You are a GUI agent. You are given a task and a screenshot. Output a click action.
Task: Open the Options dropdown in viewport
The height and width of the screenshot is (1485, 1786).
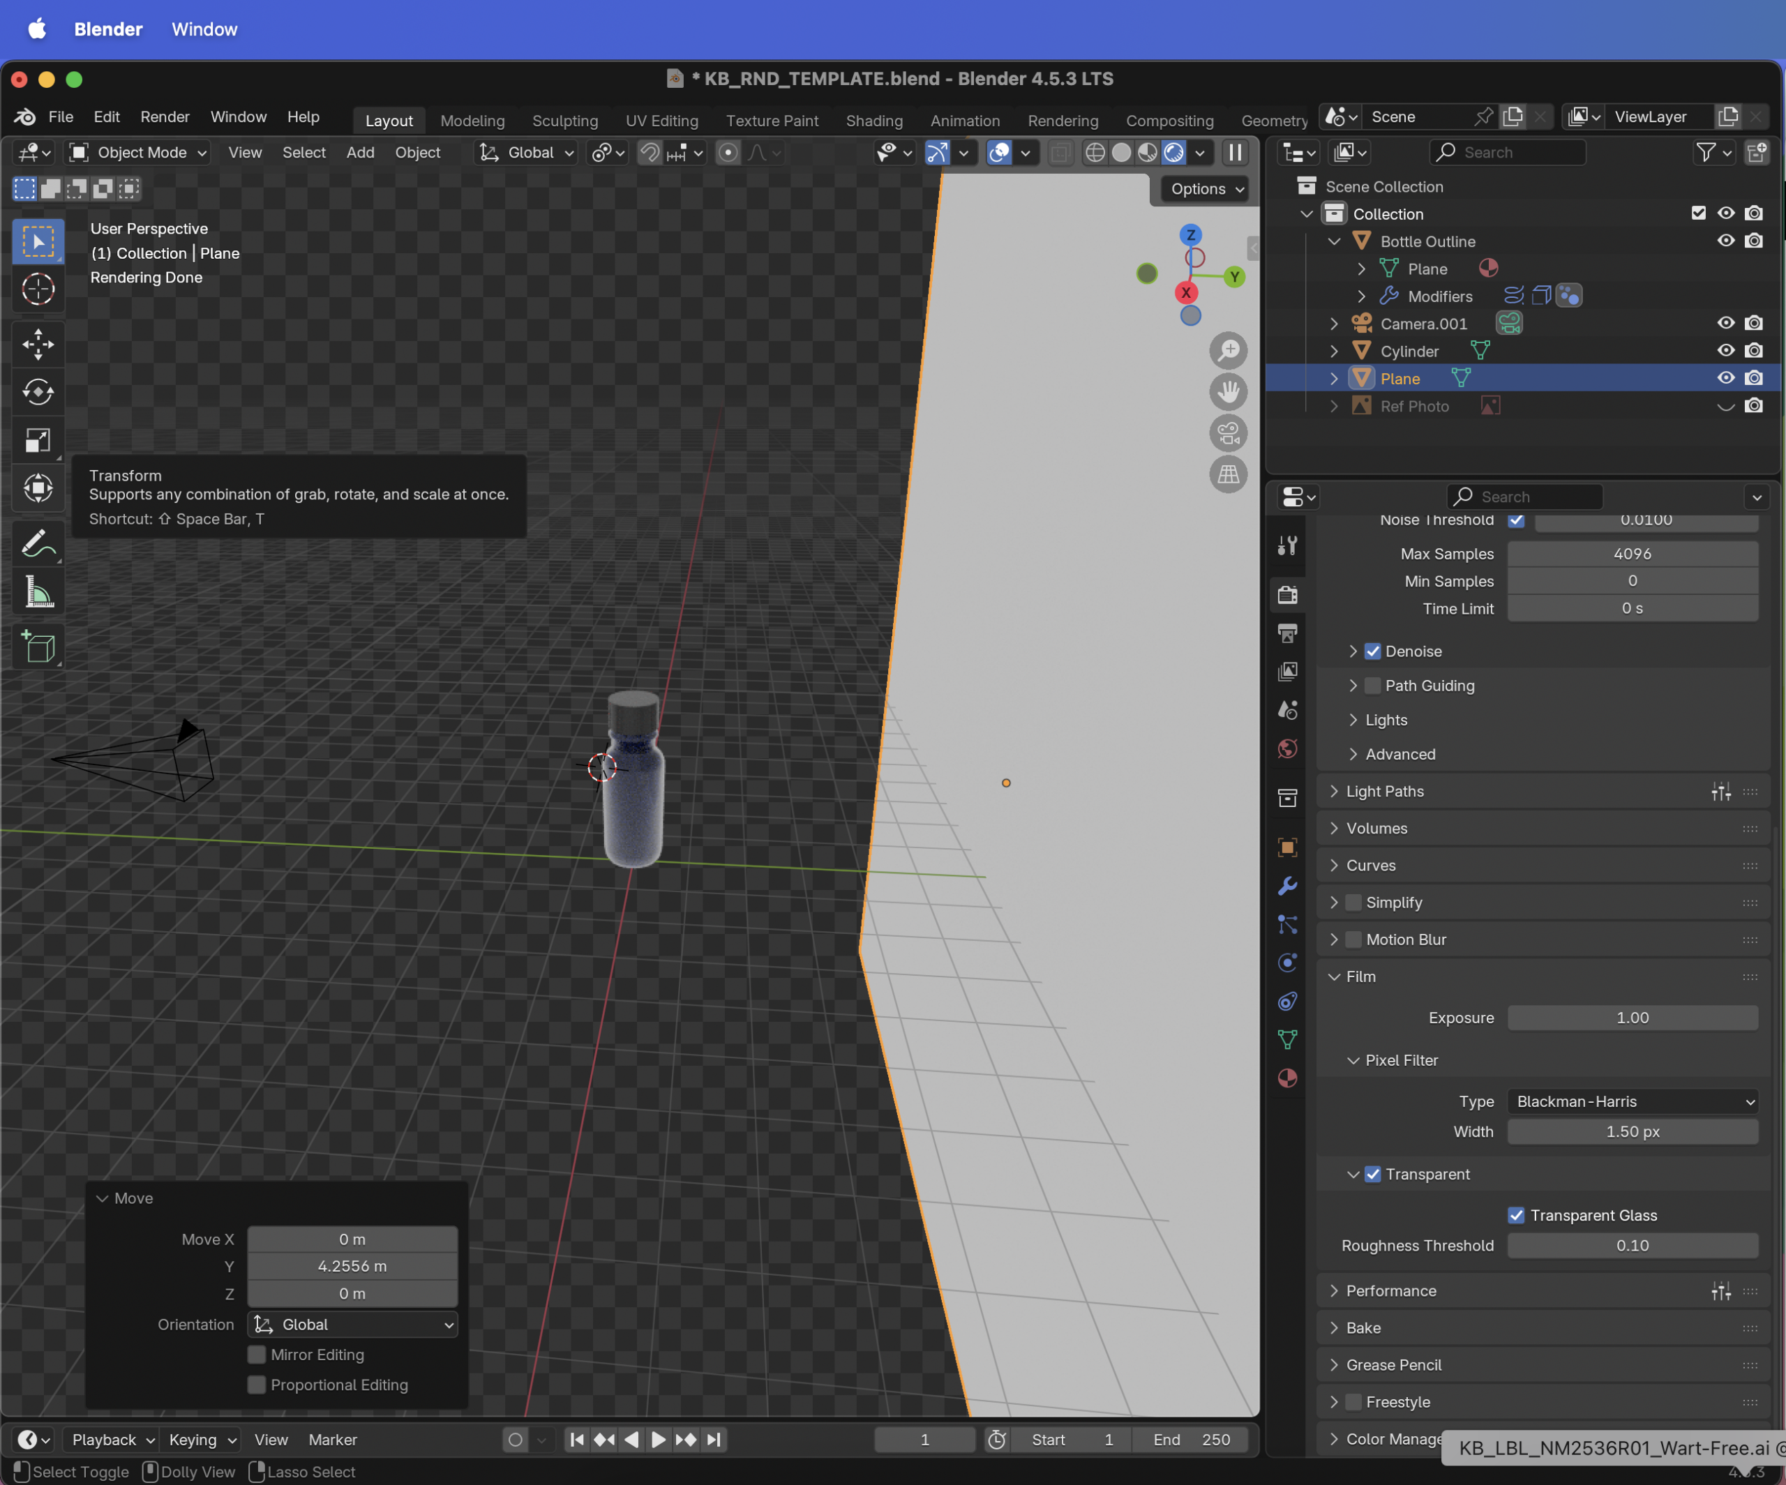tap(1205, 189)
